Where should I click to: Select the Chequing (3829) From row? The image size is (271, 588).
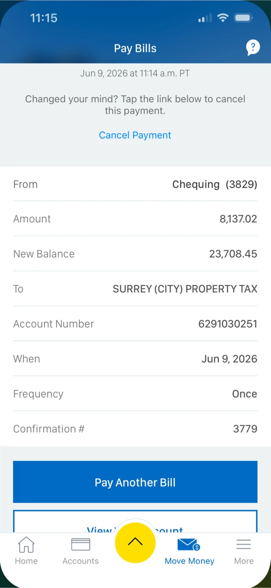pyautogui.click(x=135, y=184)
